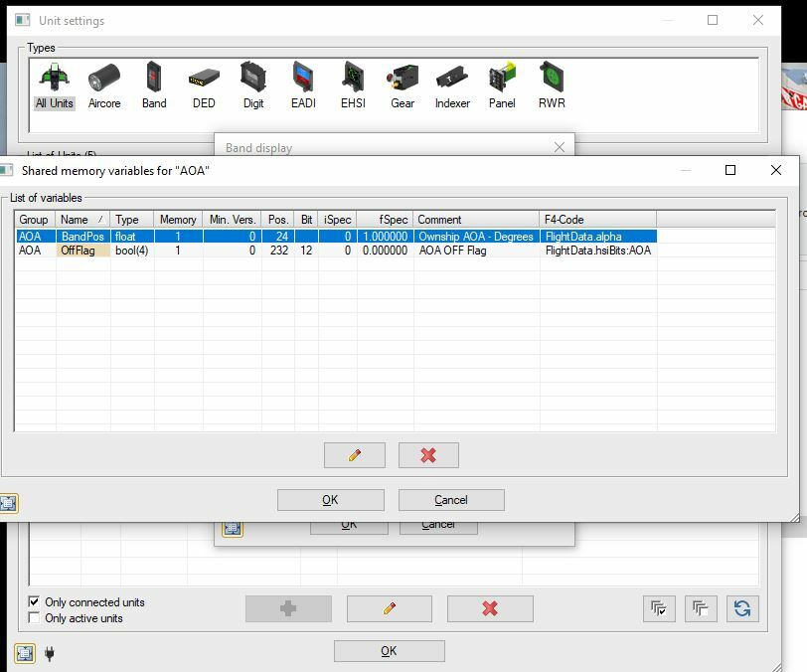
Task: Sort by F4-Code column header
Action: 598,220
